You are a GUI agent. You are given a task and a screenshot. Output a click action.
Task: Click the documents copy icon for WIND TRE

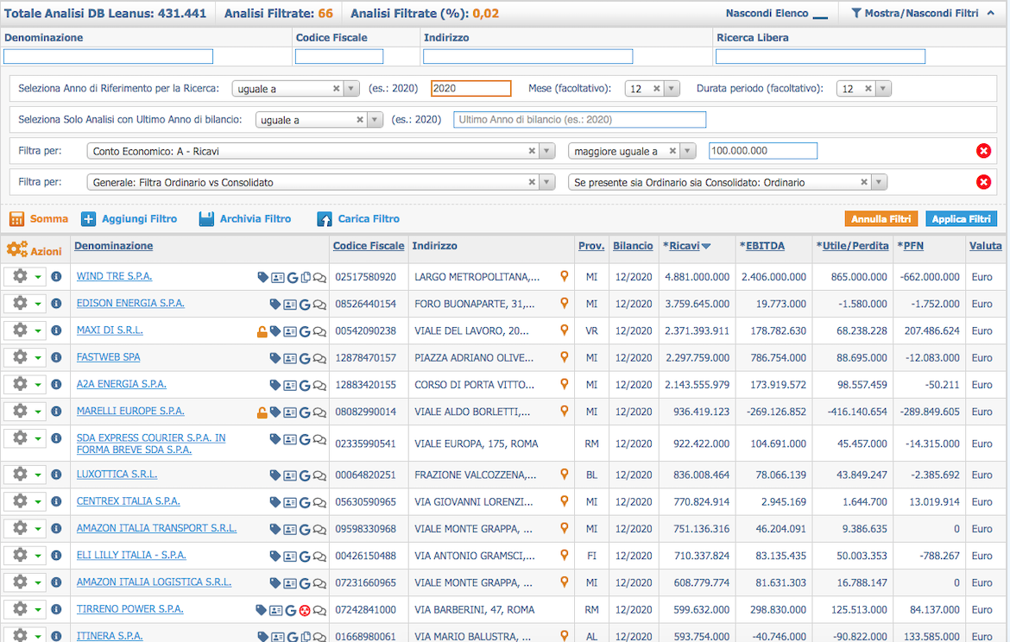[306, 278]
